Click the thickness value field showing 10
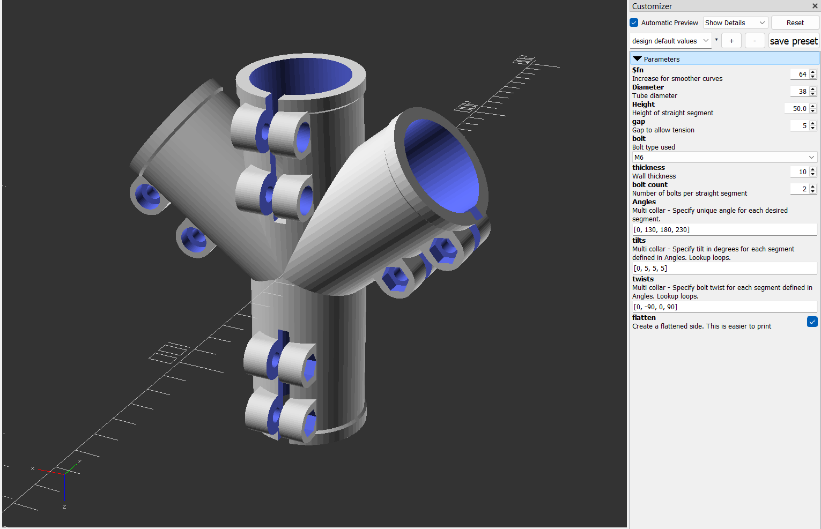 pos(800,172)
